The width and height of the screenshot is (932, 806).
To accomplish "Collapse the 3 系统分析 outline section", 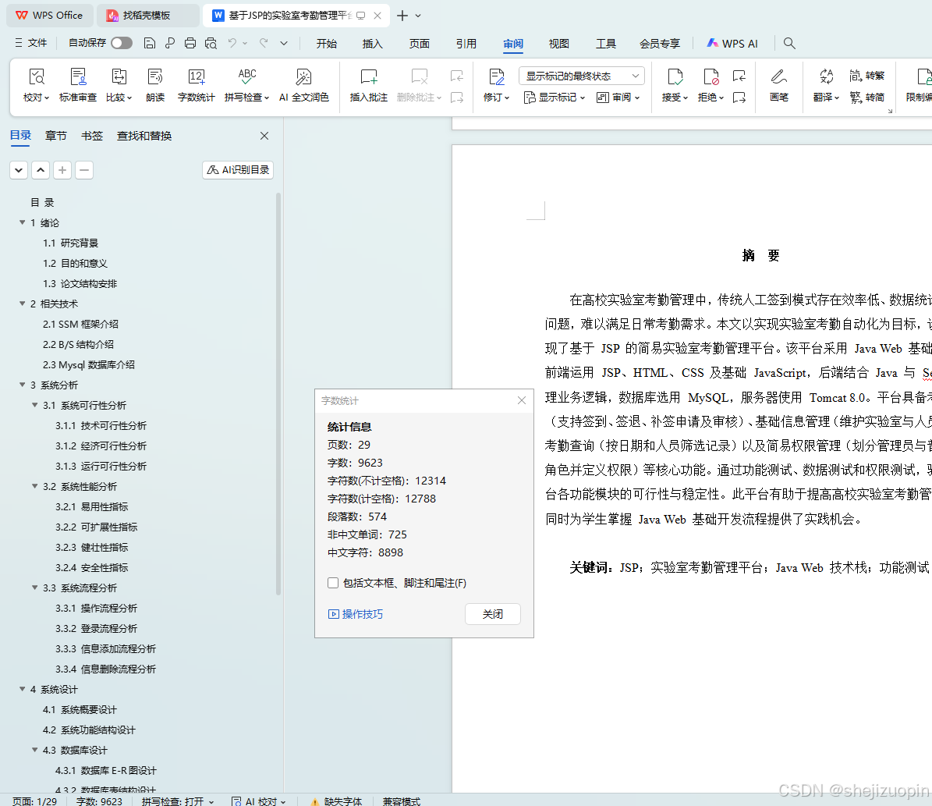I will [x=22, y=385].
